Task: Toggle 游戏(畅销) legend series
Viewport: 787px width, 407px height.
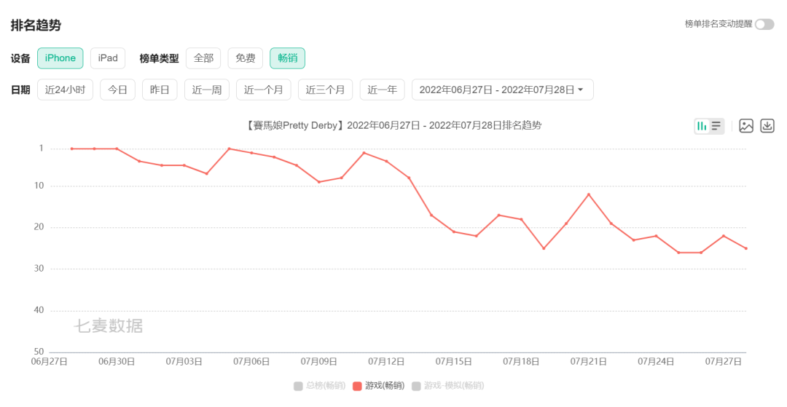Action: [378, 385]
